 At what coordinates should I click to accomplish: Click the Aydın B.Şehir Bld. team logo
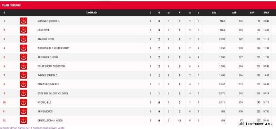(23, 75)
